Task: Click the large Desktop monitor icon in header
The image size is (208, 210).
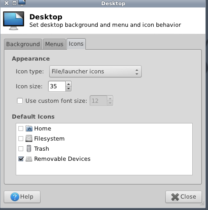Action: click(14, 21)
